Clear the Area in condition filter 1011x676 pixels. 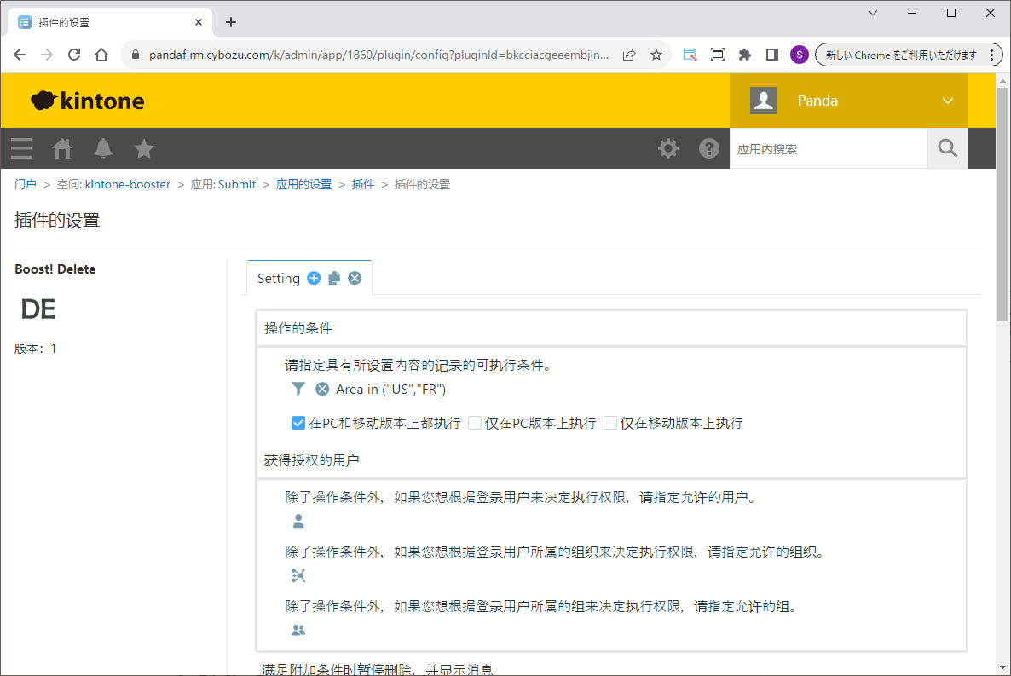(322, 389)
